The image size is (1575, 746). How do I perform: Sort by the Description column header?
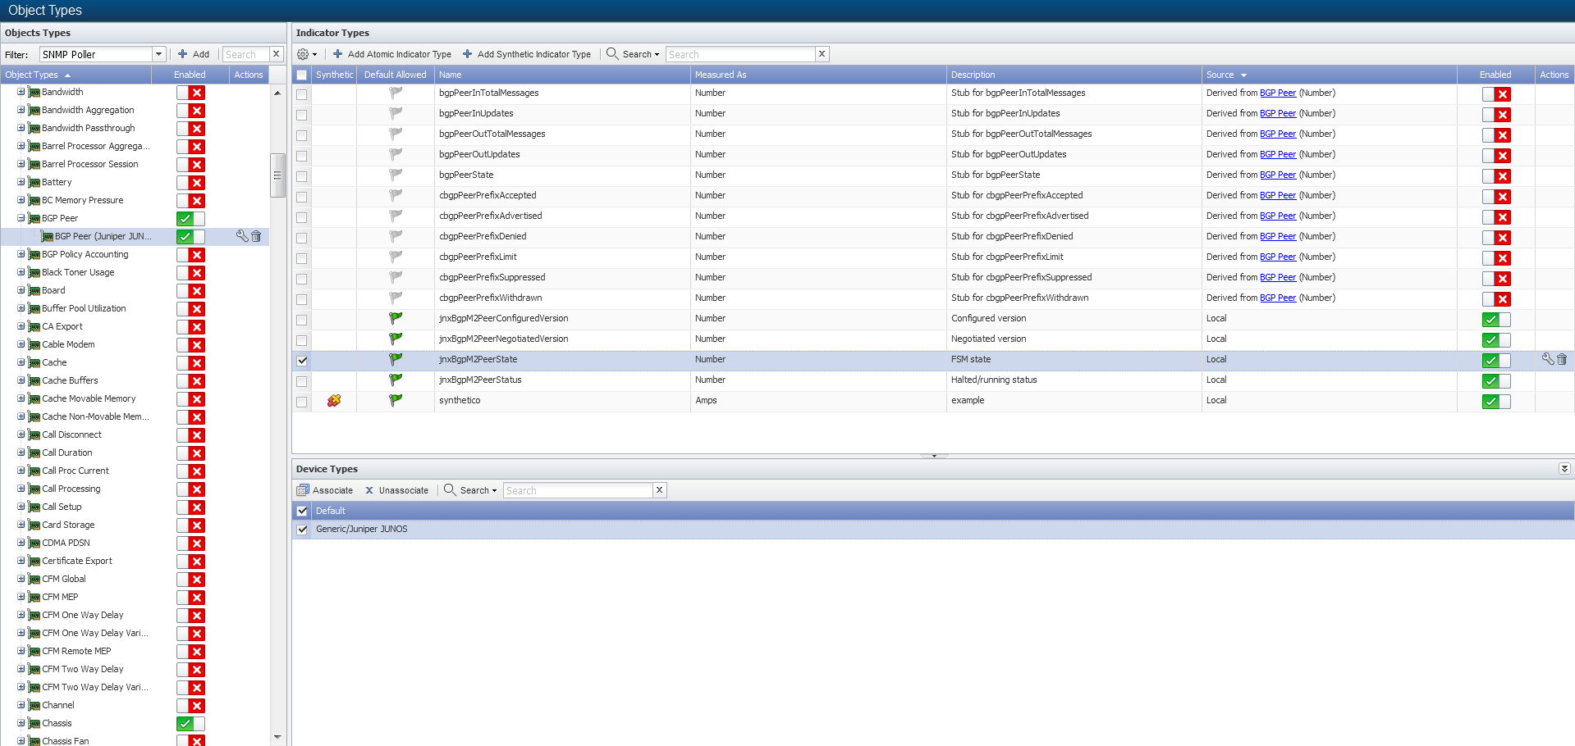pyautogui.click(x=1074, y=75)
